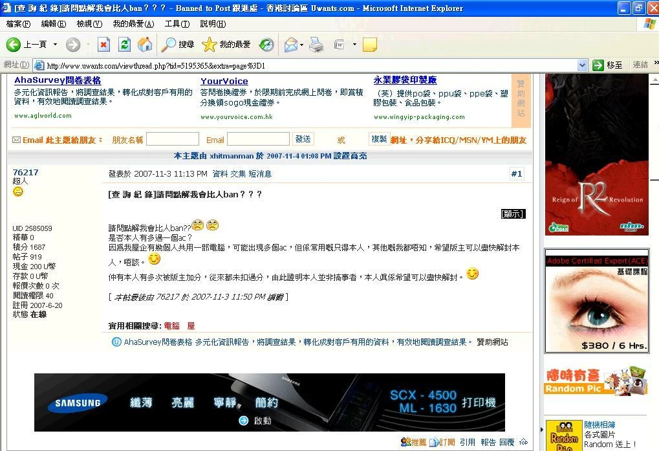Image resolution: width=659 pixels, height=451 pixels.
Task: Click the Email envelope icon beside 此主題給朋友
Action: [x=16, y=140]
